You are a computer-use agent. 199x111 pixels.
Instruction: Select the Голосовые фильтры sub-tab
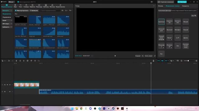click(164, 10)
